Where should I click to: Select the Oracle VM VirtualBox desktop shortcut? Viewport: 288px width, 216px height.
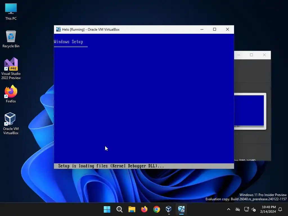(x=11, y=123)
